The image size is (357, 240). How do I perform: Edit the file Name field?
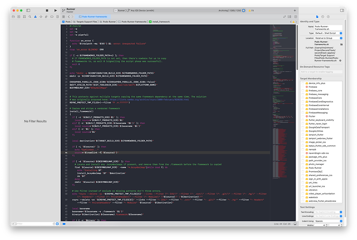click(328, 28)
